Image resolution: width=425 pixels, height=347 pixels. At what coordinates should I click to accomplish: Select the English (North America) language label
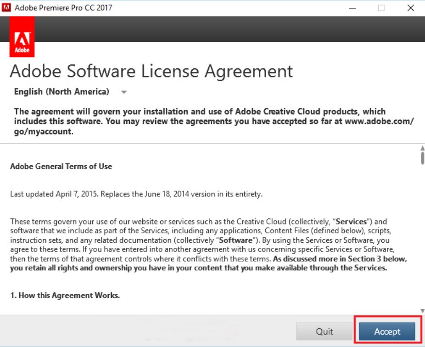62,92
